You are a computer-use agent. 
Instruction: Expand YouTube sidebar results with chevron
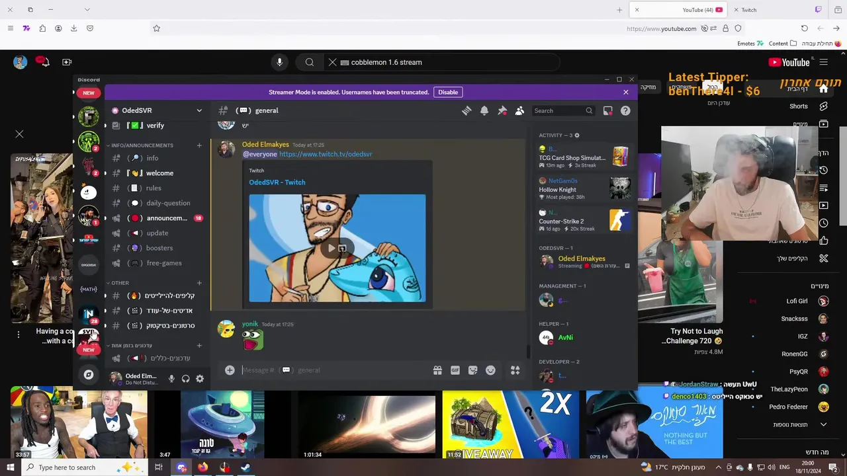coord(824,424)
